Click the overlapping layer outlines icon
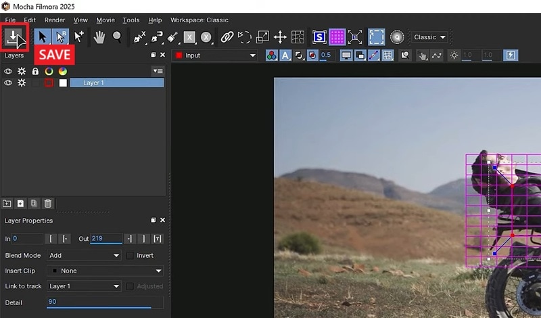This screenshot has height=318, width=541. coord(360,55)
